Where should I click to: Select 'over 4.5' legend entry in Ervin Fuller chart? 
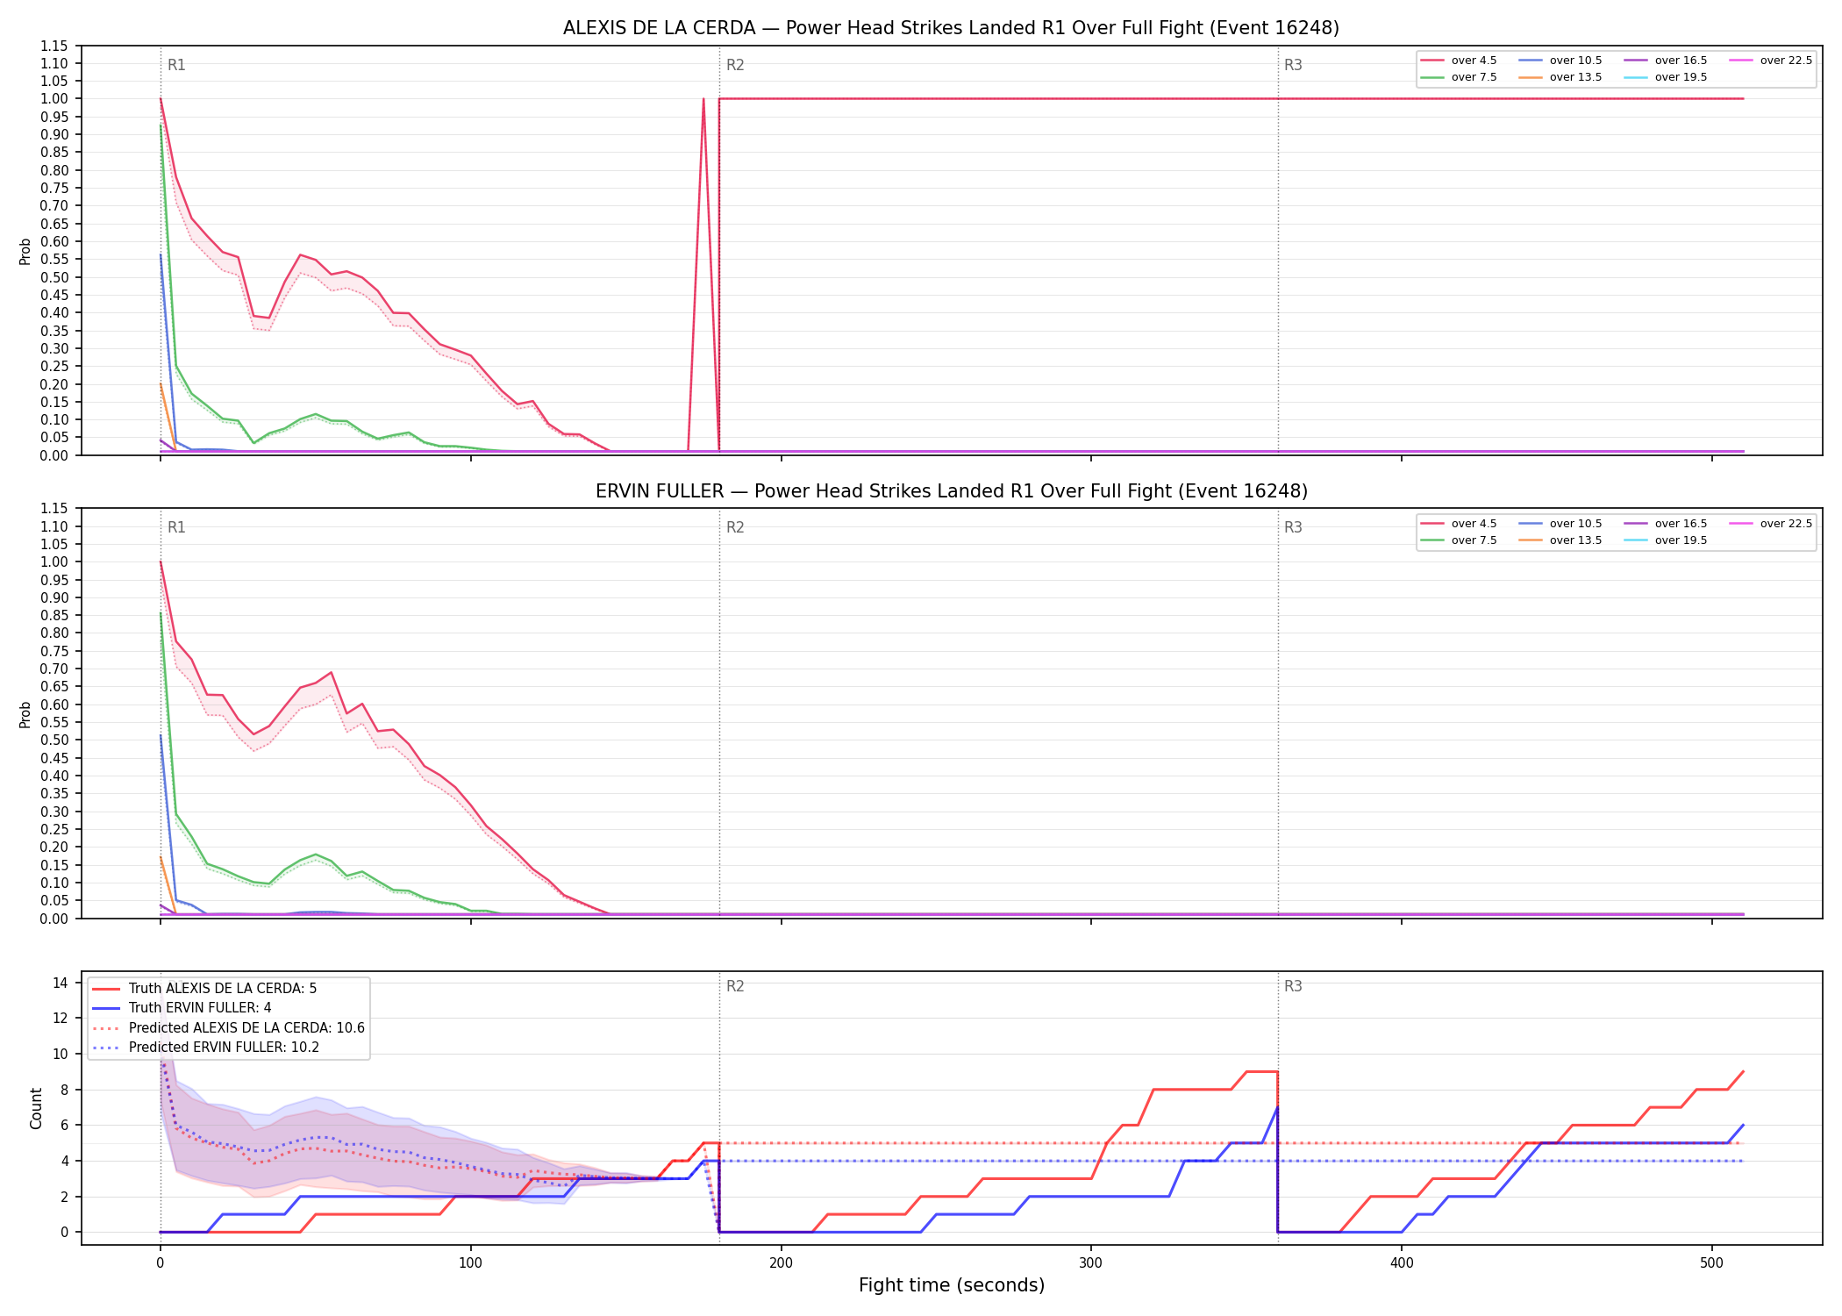pos(1459,524)
